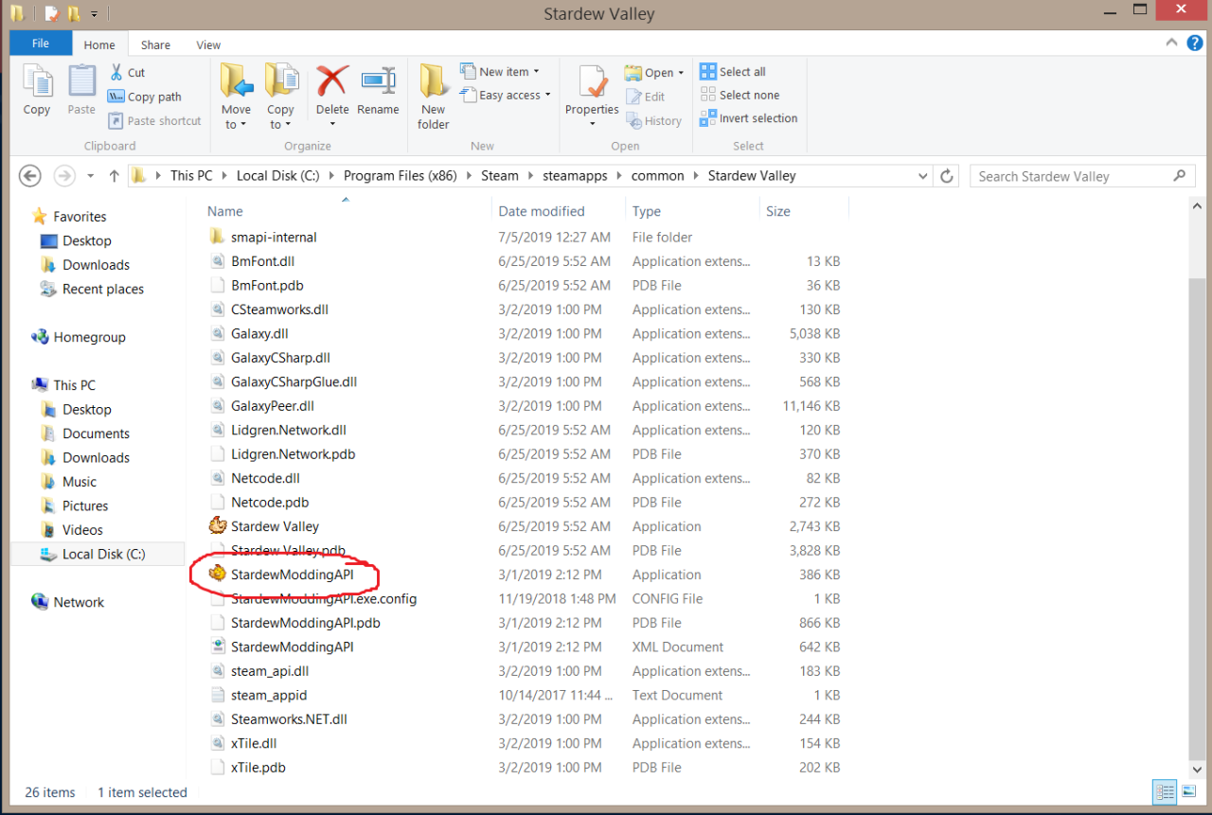The width and height of the screenshot is (1212, 815).
Task: Expand the Quick Access Toolbar customize arrow
Action: [x=95, y=14]
